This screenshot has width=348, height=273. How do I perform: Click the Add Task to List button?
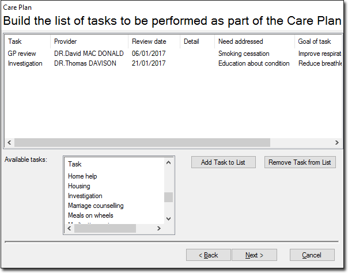pos(224,162)
